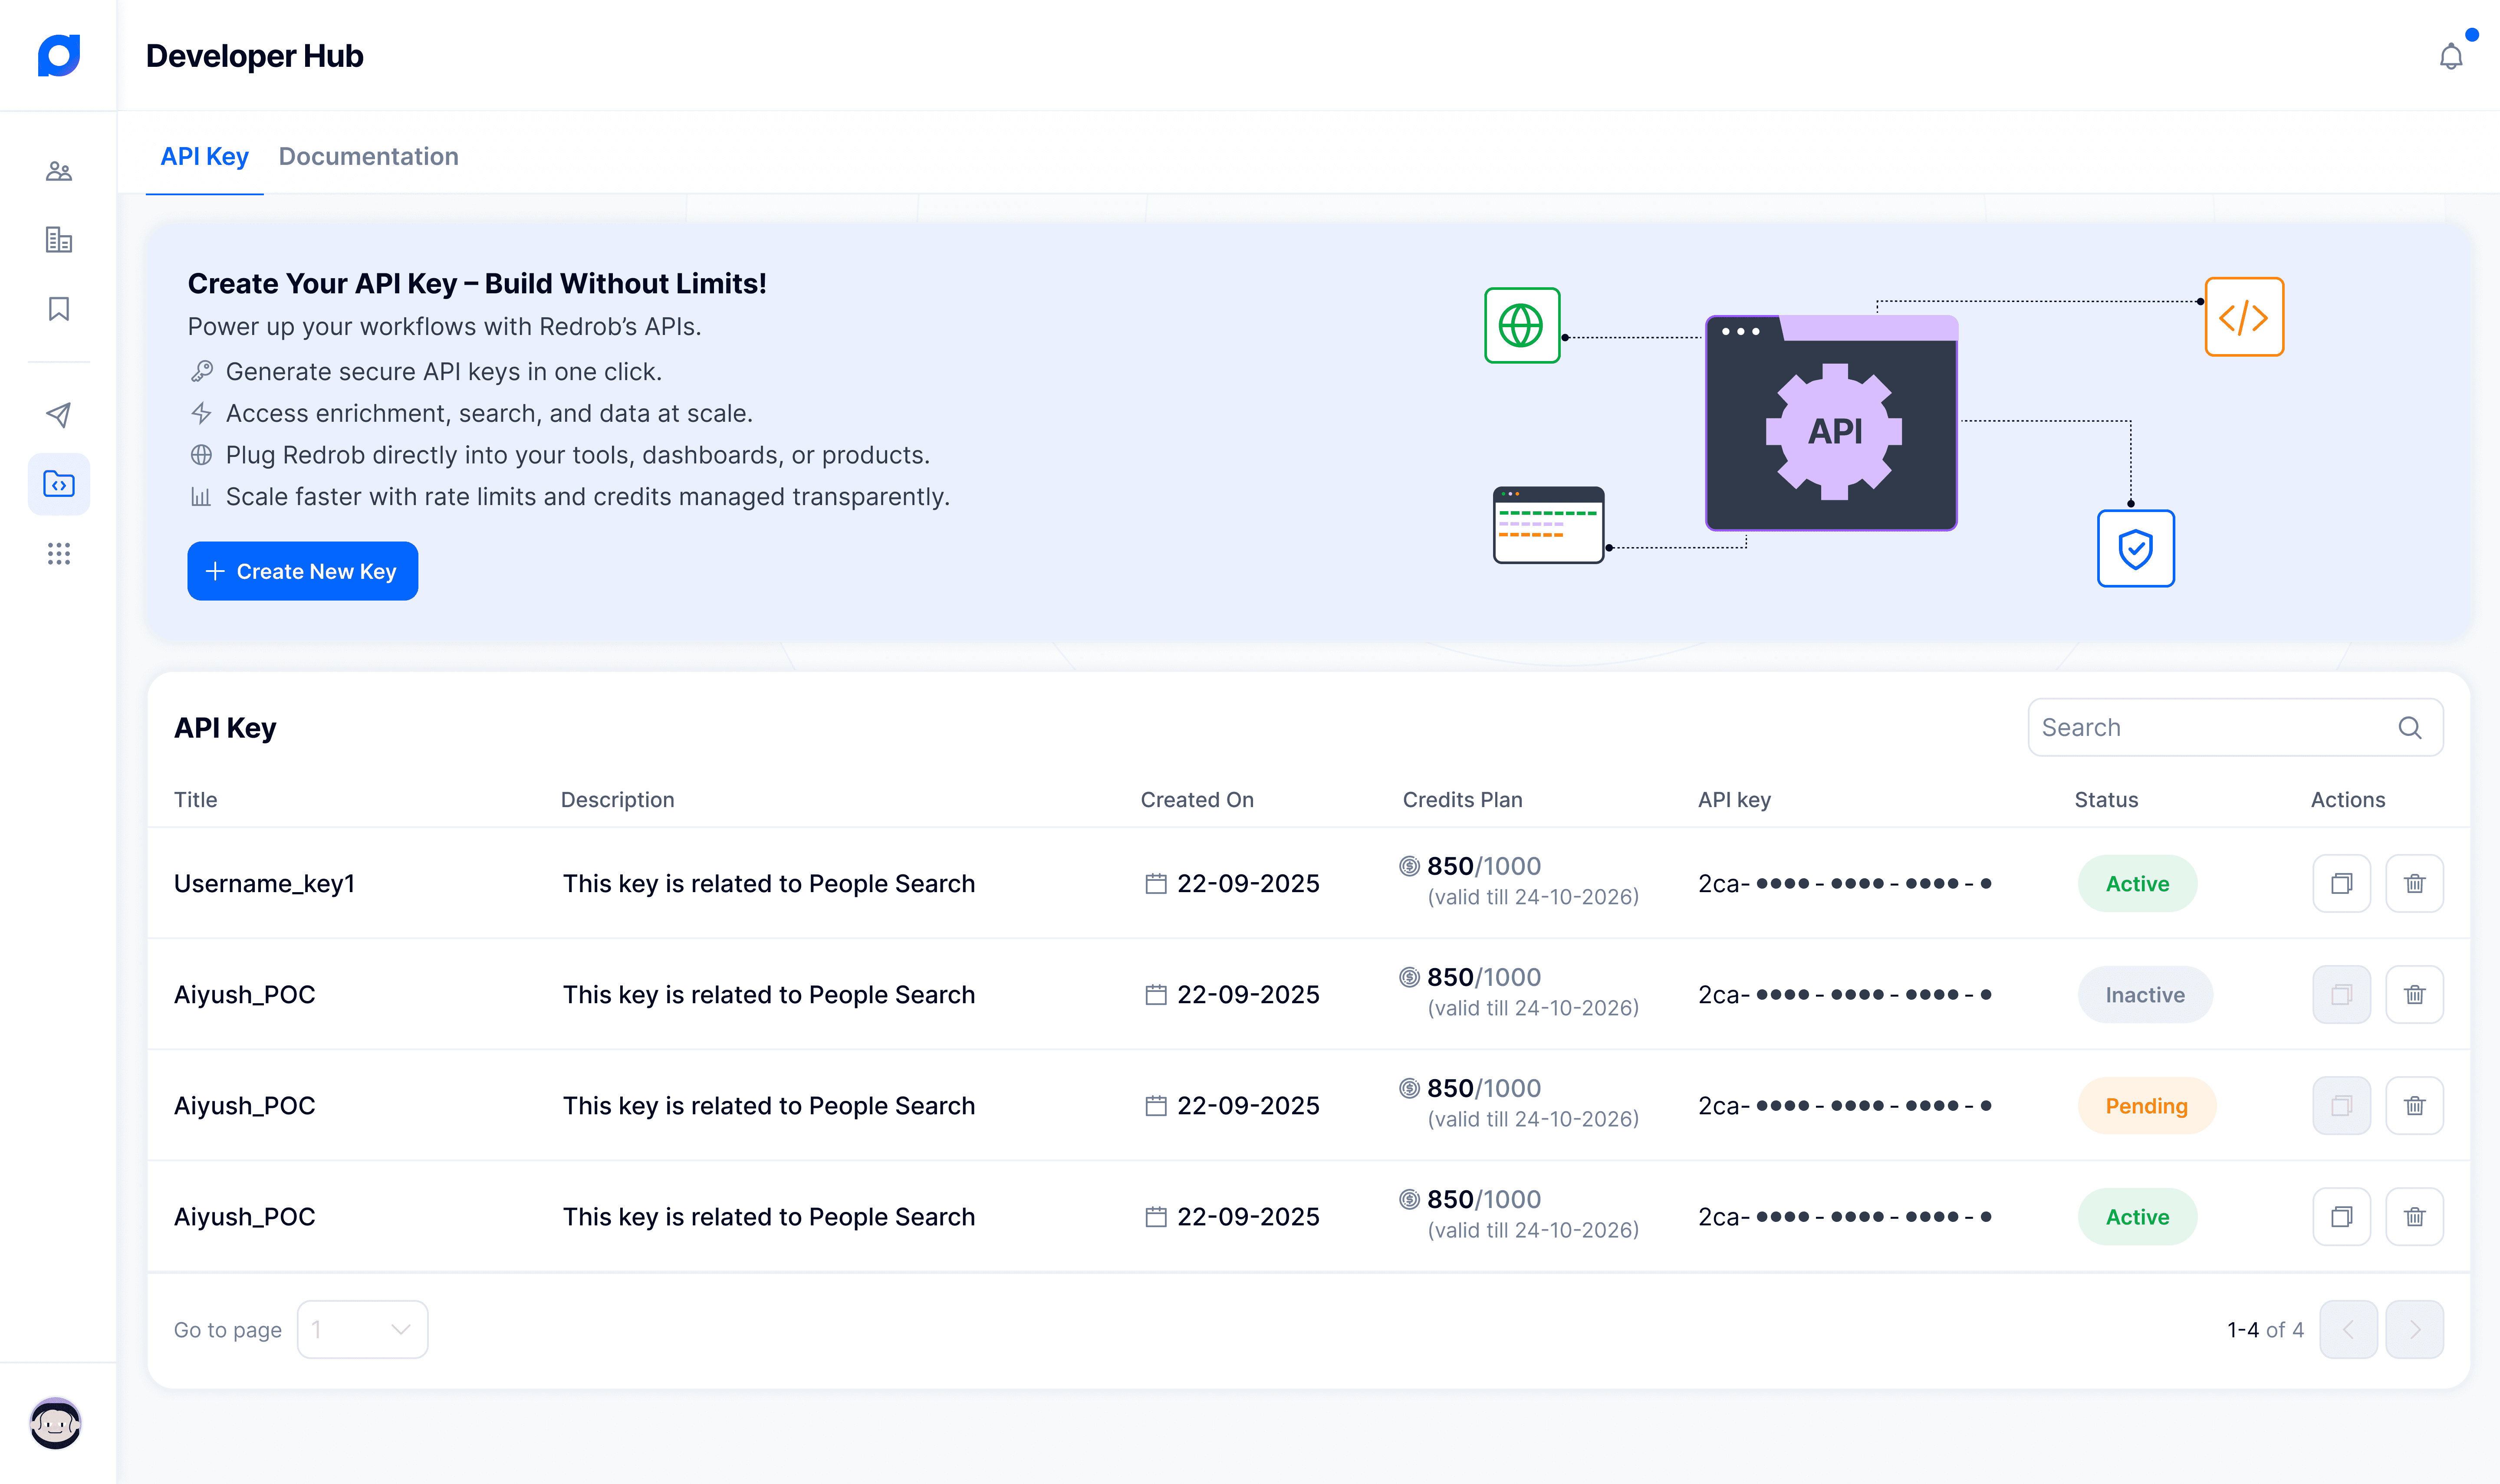
Task: Open the saved bookmark icon in sidebar
Action: point(59,309)
